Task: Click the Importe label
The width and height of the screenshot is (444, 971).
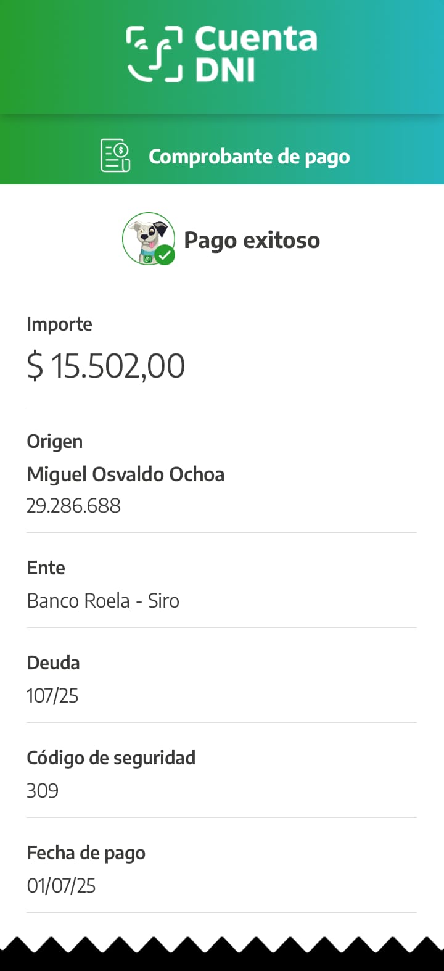Action: [x=59, y=324]
